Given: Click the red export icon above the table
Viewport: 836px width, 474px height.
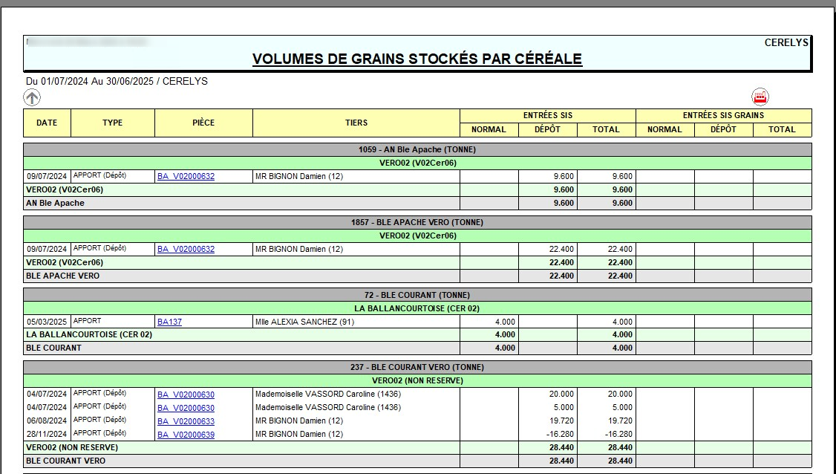Looking at the screenshot, I should pos(760,97).
